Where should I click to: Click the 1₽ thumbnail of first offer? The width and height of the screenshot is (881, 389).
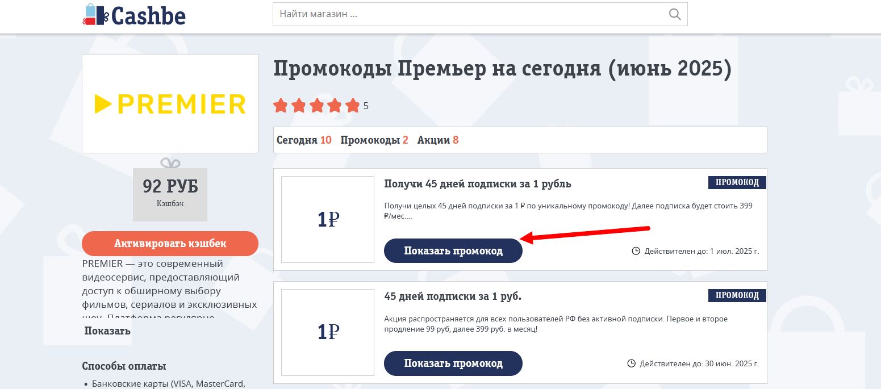click(x=328, y=220)
